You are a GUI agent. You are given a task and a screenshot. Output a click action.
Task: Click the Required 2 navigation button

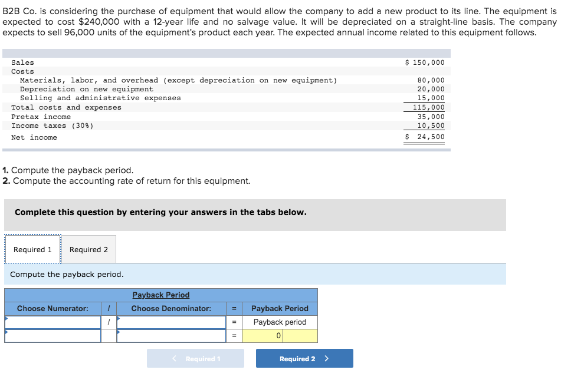[x=304, y=358]
